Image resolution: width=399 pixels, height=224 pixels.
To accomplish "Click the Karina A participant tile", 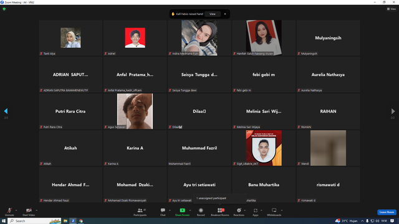I will coord(135,148).
